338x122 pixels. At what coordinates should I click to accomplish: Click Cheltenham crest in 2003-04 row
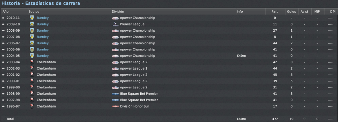(32, 62)
